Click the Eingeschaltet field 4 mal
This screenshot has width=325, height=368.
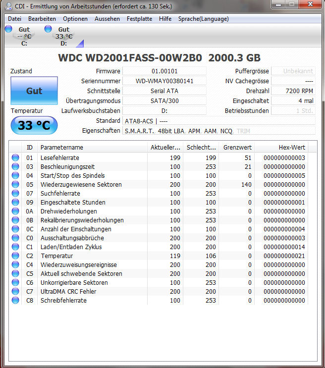point(293,101)
